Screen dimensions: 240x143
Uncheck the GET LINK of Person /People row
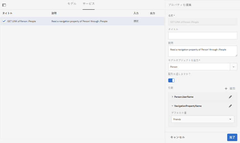point(4,21)
